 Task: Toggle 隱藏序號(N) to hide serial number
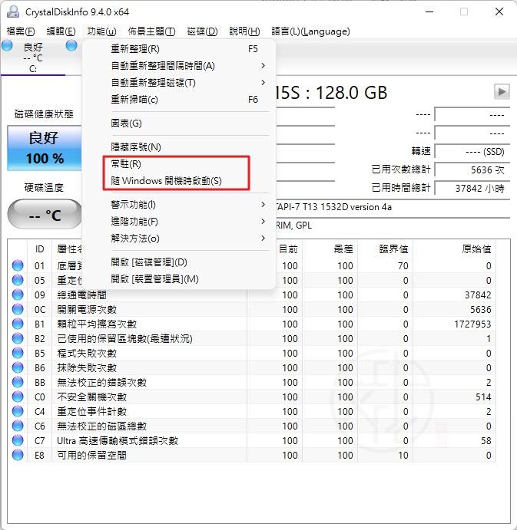(x=136, y=146)
